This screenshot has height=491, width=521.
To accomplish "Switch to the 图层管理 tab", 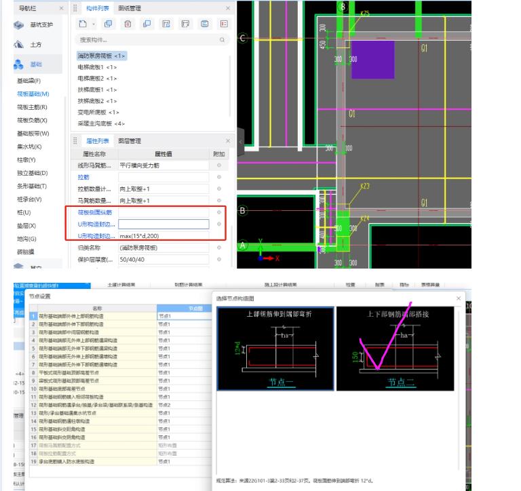I will click(130, 141).
